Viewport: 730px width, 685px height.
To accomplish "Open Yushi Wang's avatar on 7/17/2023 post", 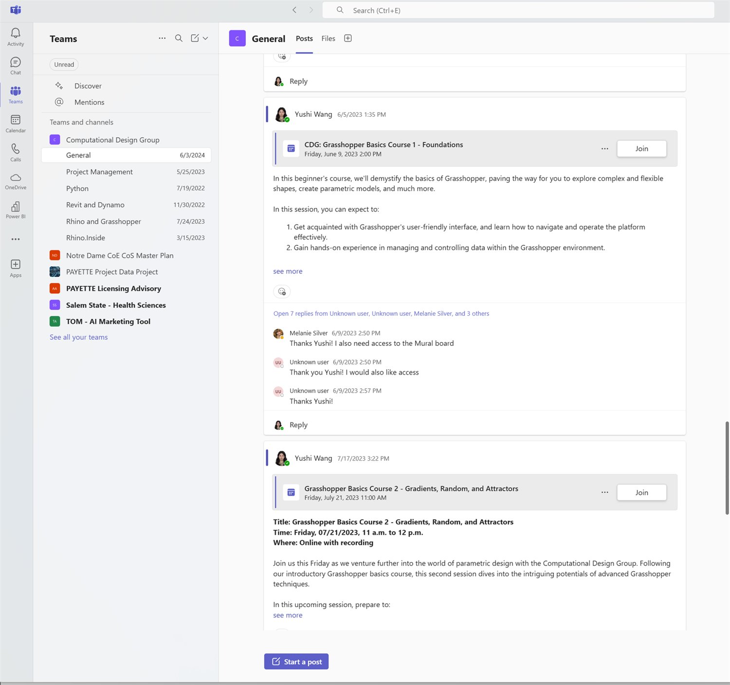I will coord(281,459).
